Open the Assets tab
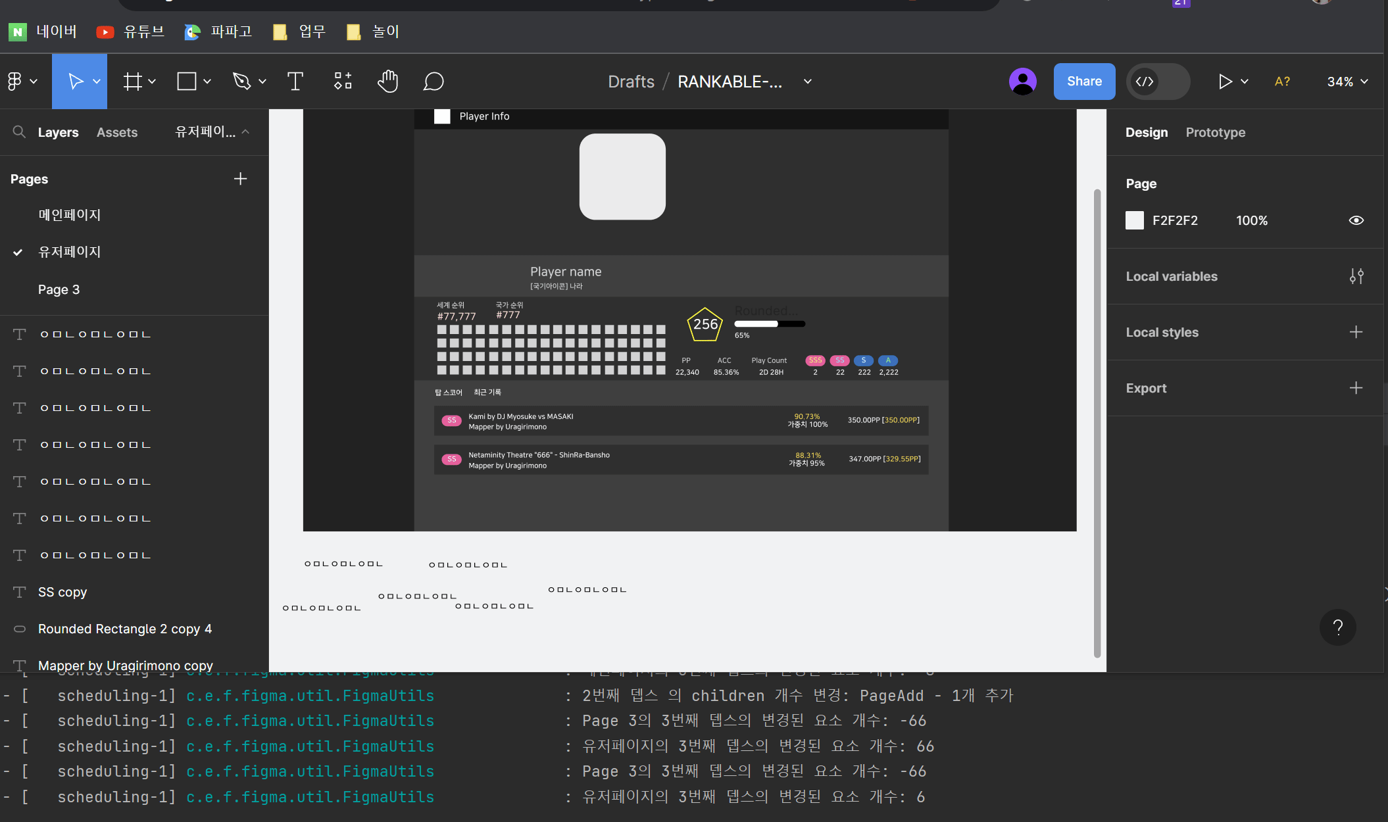This screenshot has width=1388, height=822. coord(117,132)
